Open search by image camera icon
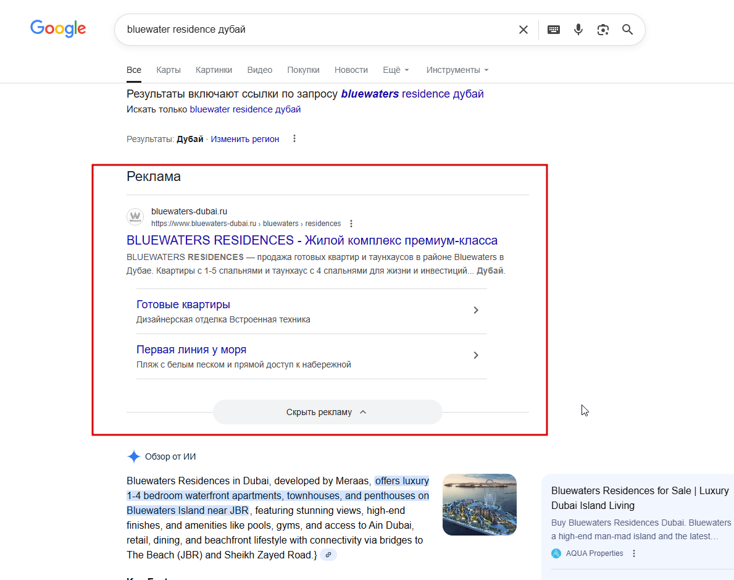The width and height of the screenshot is (734, 580). point(603,30)
